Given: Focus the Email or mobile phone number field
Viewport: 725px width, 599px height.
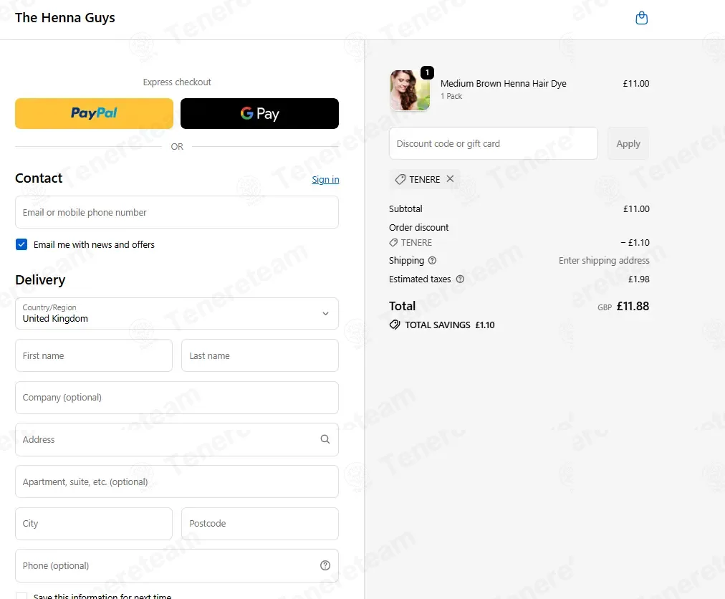Looking at the screenshot, I should click(x=177, y=212).
